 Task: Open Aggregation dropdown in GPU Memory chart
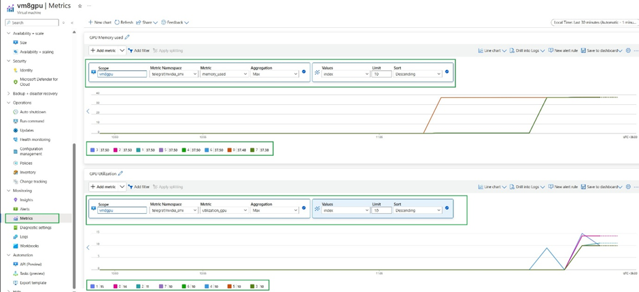275,74
